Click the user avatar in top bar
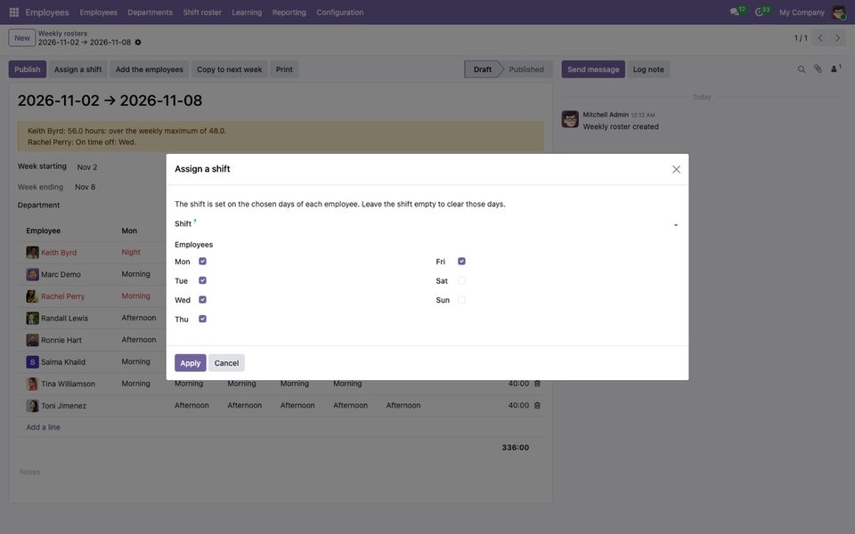Image resolution: width=855 pixels, height=534 pixels. 839,12
